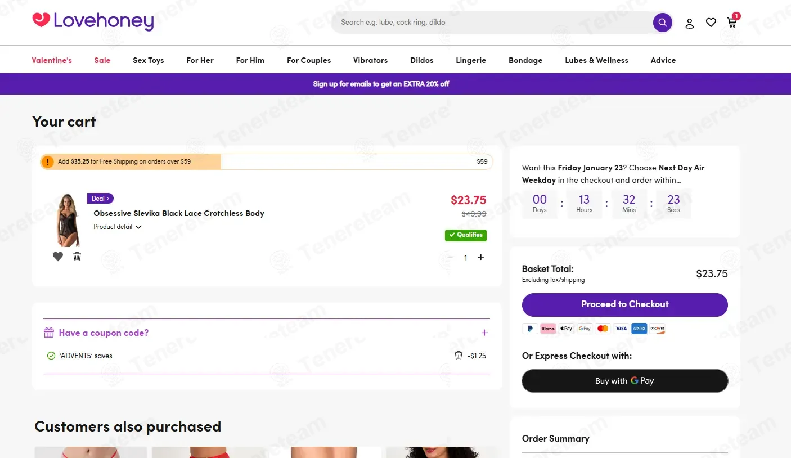Click the orange free shipping alert icon
Viewport: 791px width, 458px height.
click(x=48, y=161)
